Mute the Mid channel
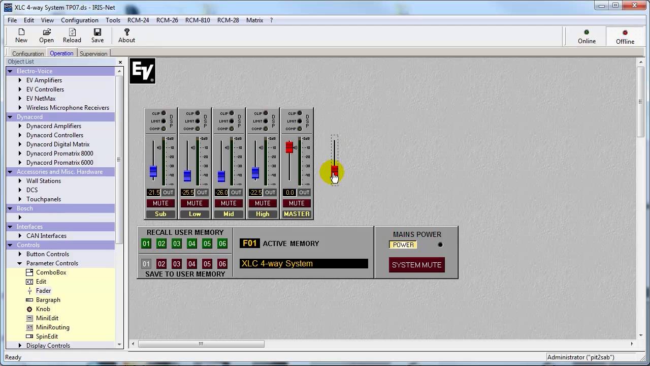 pos(229,203)
